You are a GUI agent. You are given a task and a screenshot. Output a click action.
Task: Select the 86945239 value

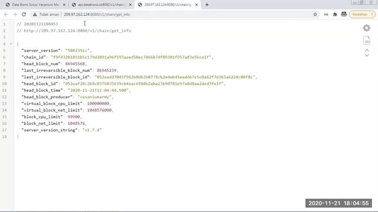[106, 71]
